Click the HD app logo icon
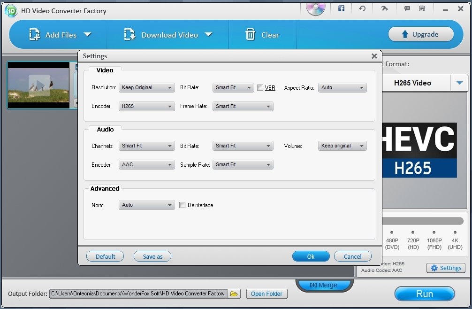The height and width of the screenshot is (309, 472). [11, 11]
